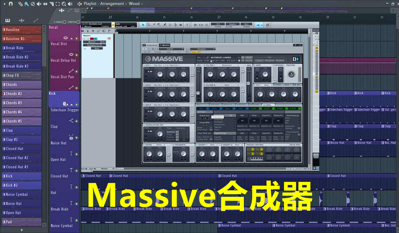The image size is (399, 233).
Task: Click the inspector info icon above track list
Action: tap(88, 31)
